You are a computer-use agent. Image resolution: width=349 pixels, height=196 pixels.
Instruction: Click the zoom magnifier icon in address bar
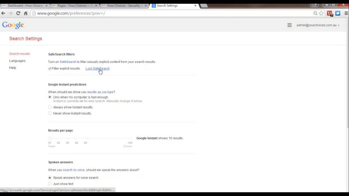pos(315,13)
